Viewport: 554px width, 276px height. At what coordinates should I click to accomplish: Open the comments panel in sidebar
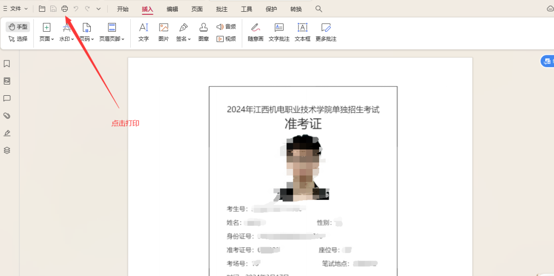(7, 98)
